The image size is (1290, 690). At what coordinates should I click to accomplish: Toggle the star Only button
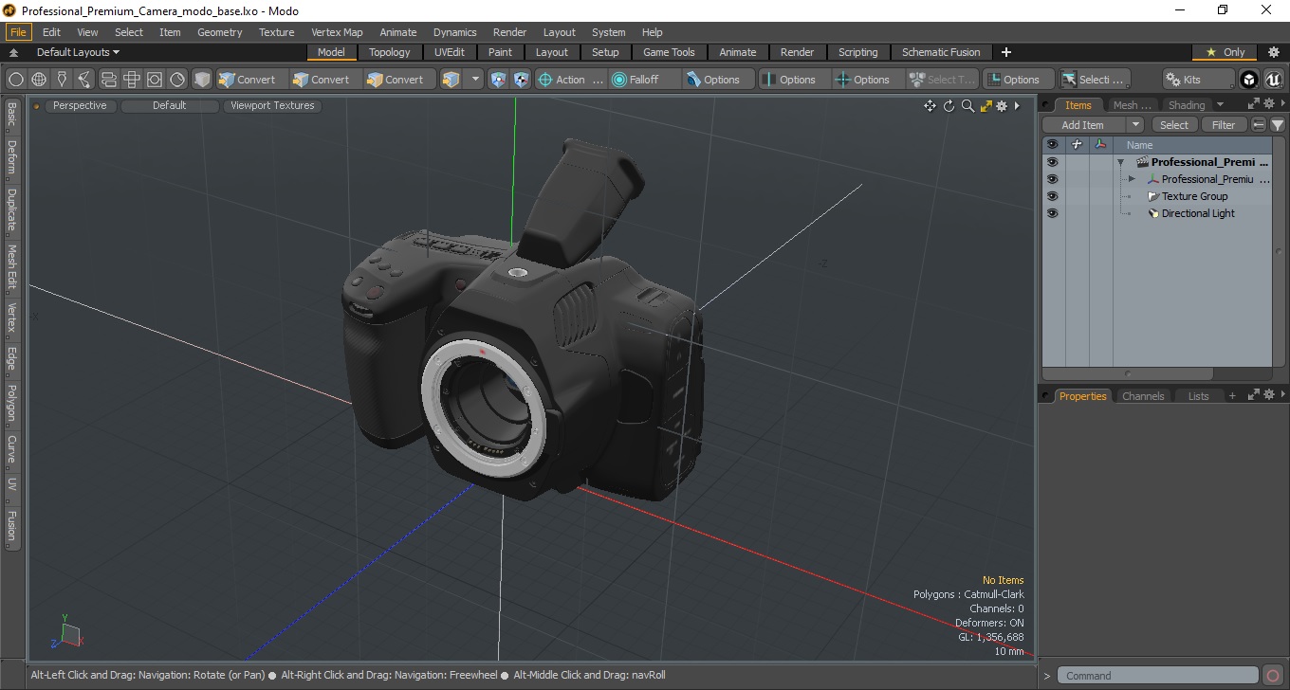(1225, 52)
